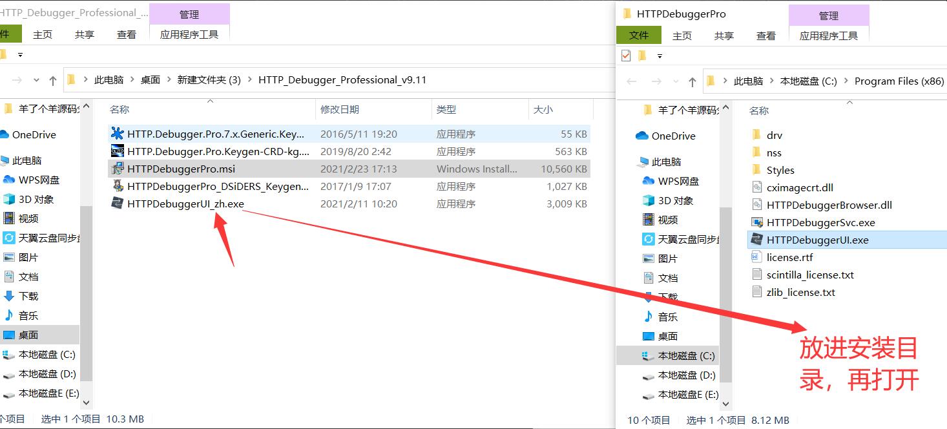Click 下载 icon in left window sidebar

9,296
